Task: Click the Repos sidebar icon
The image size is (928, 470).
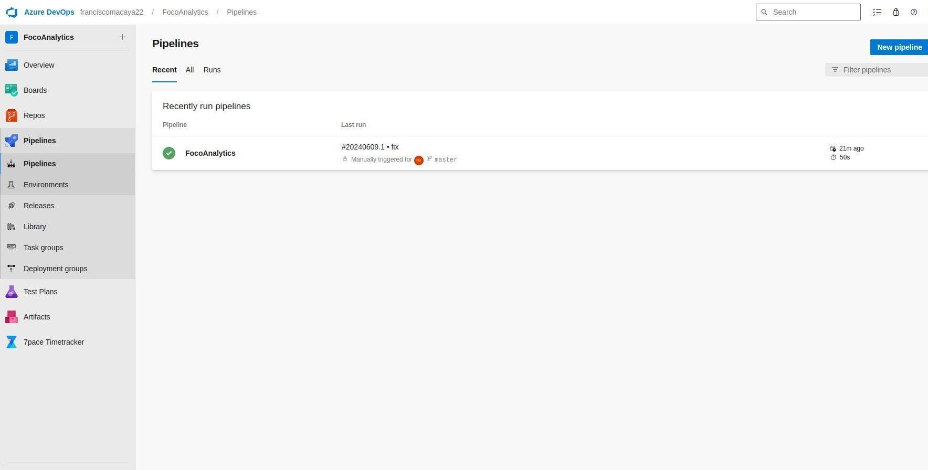Action: click(x=12, y=115)
